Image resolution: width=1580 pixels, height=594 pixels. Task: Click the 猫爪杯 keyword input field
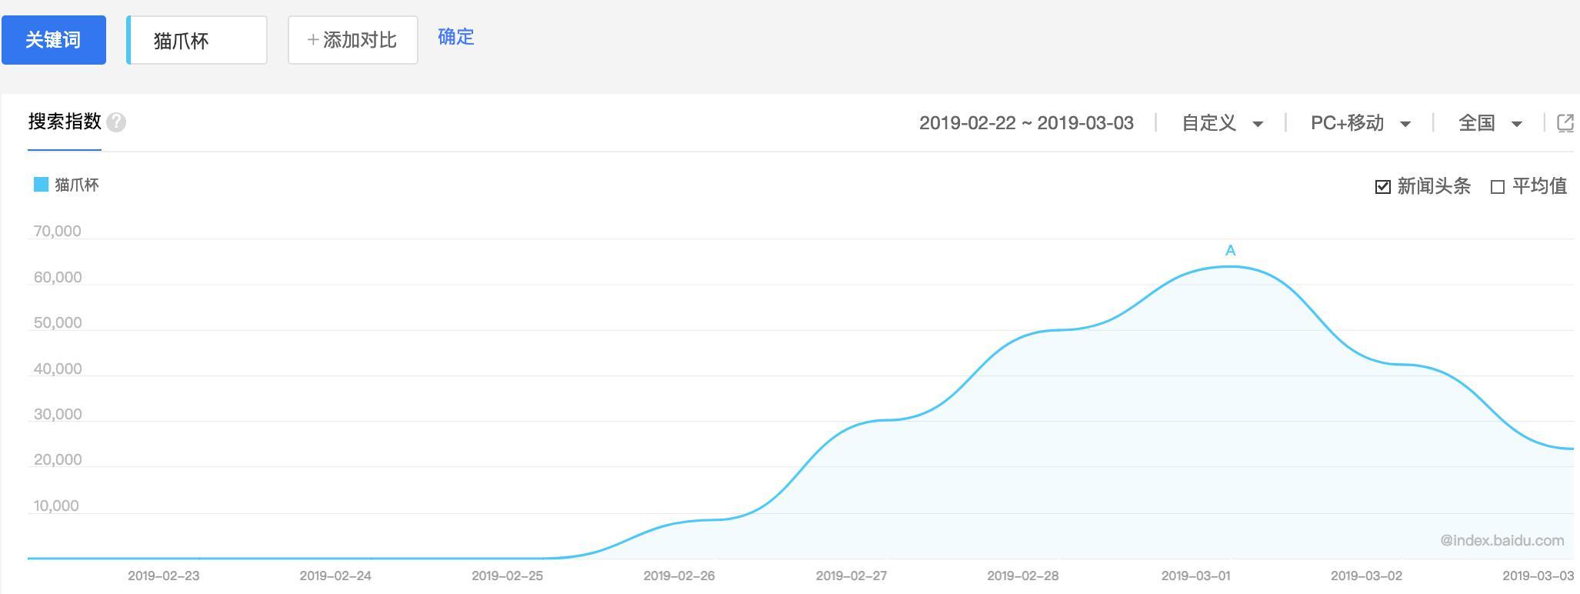pos(197,40)
